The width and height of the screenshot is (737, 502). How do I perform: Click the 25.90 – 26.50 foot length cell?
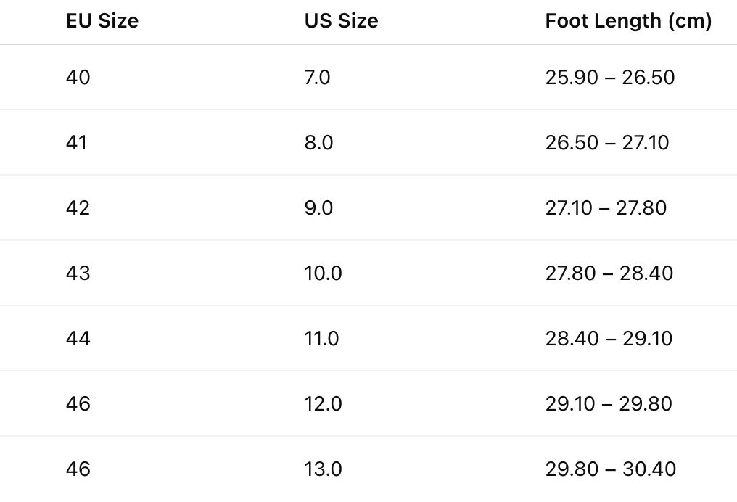coord(609,77)
